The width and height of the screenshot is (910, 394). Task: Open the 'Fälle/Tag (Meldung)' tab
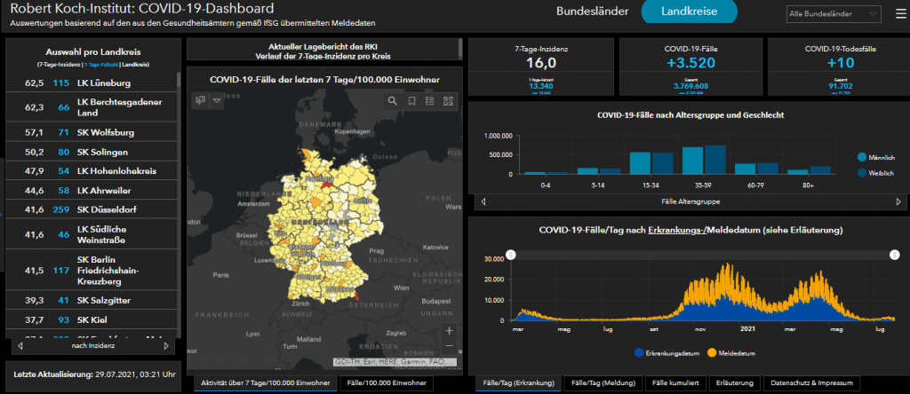tap(603, 383)
